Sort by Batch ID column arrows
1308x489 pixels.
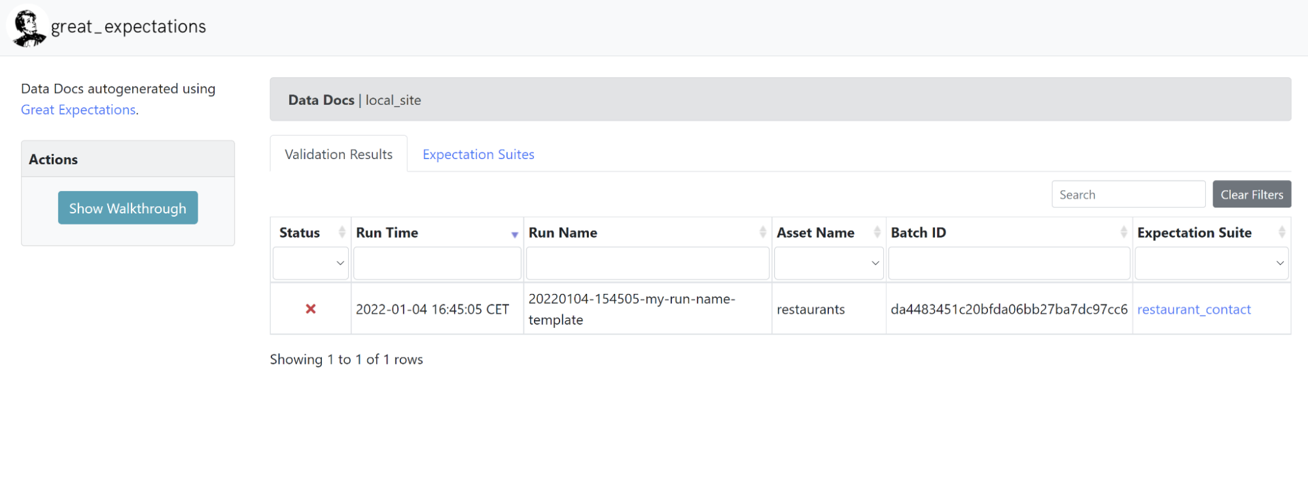click(x=1123, y=232)
